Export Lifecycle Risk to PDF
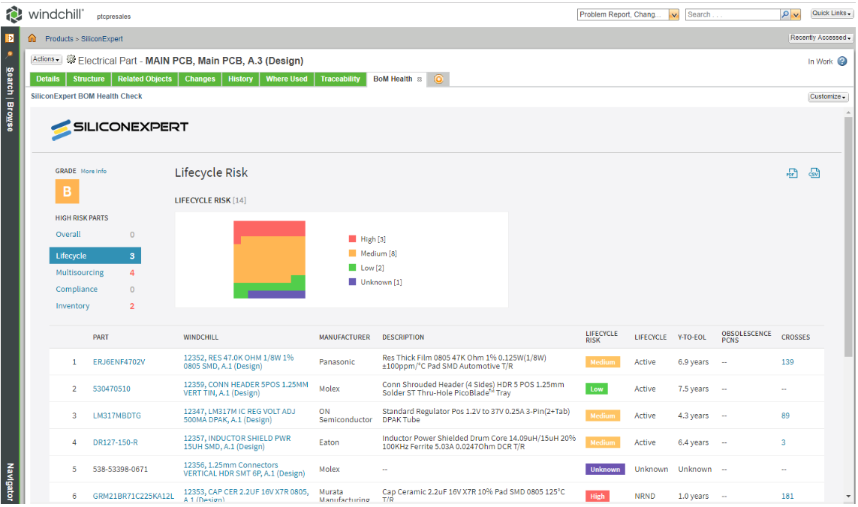The image size is (858, 507). [792, 173]
